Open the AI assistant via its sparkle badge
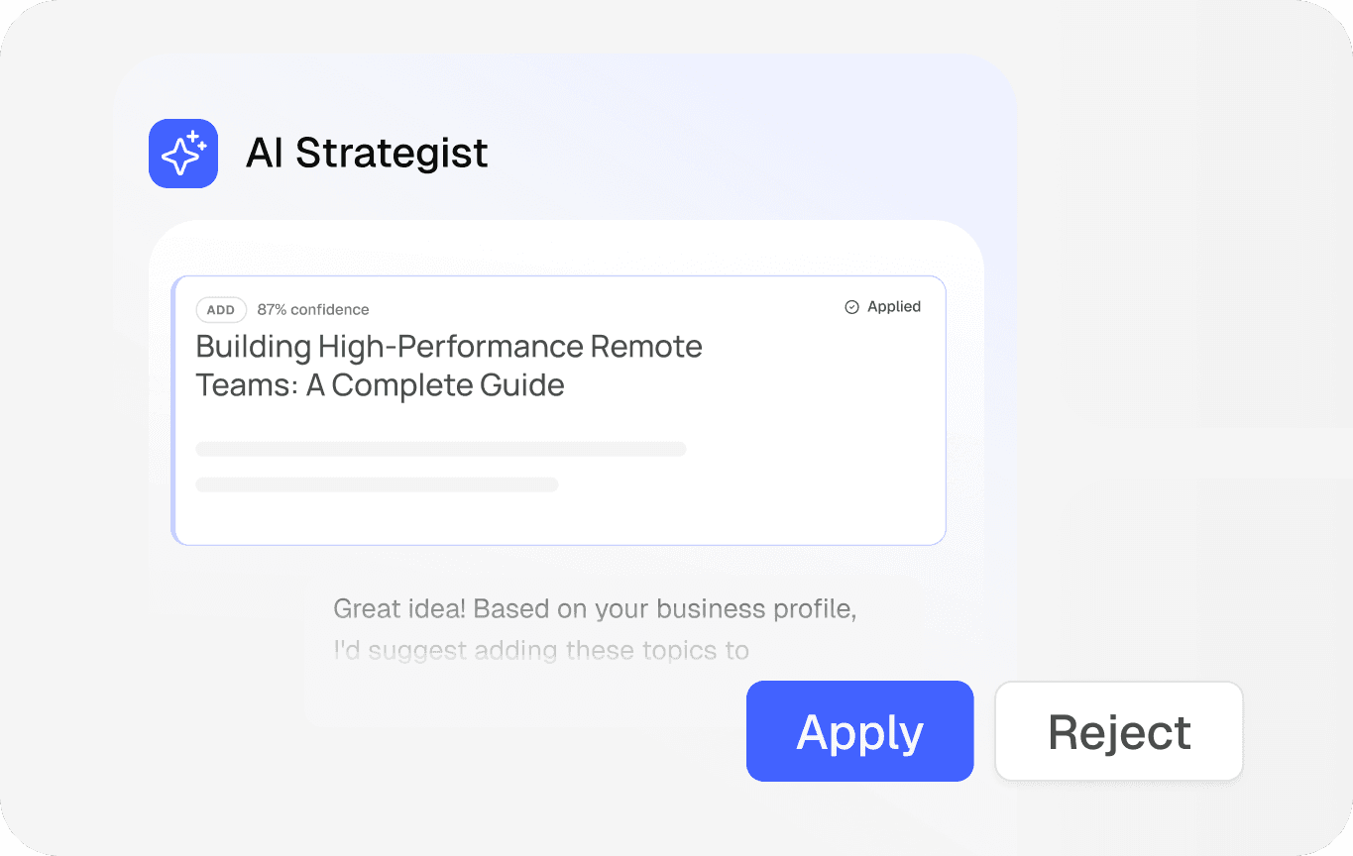1353x856 pixels. [182, 154]
